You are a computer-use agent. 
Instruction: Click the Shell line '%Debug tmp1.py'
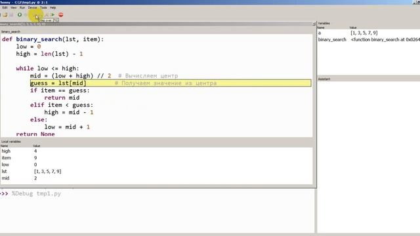(37, 193)
